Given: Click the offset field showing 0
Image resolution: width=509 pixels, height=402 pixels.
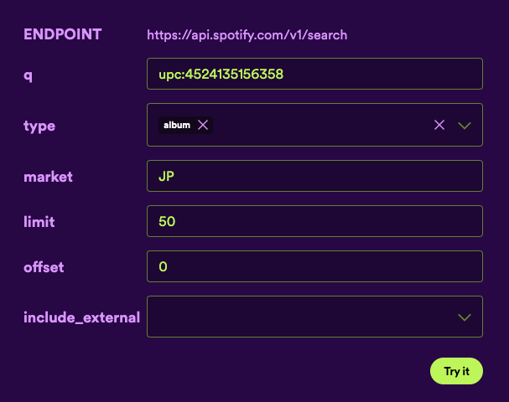Looking at the screenshot, I should click(314, 266).
